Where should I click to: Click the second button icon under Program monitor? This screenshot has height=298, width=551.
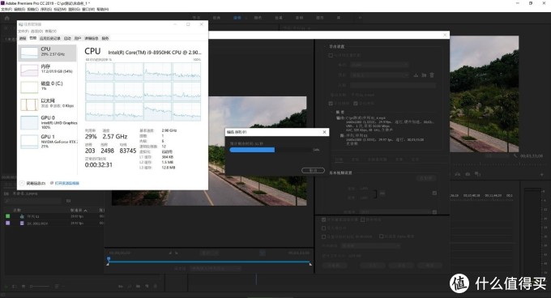(x=468, y=174)
